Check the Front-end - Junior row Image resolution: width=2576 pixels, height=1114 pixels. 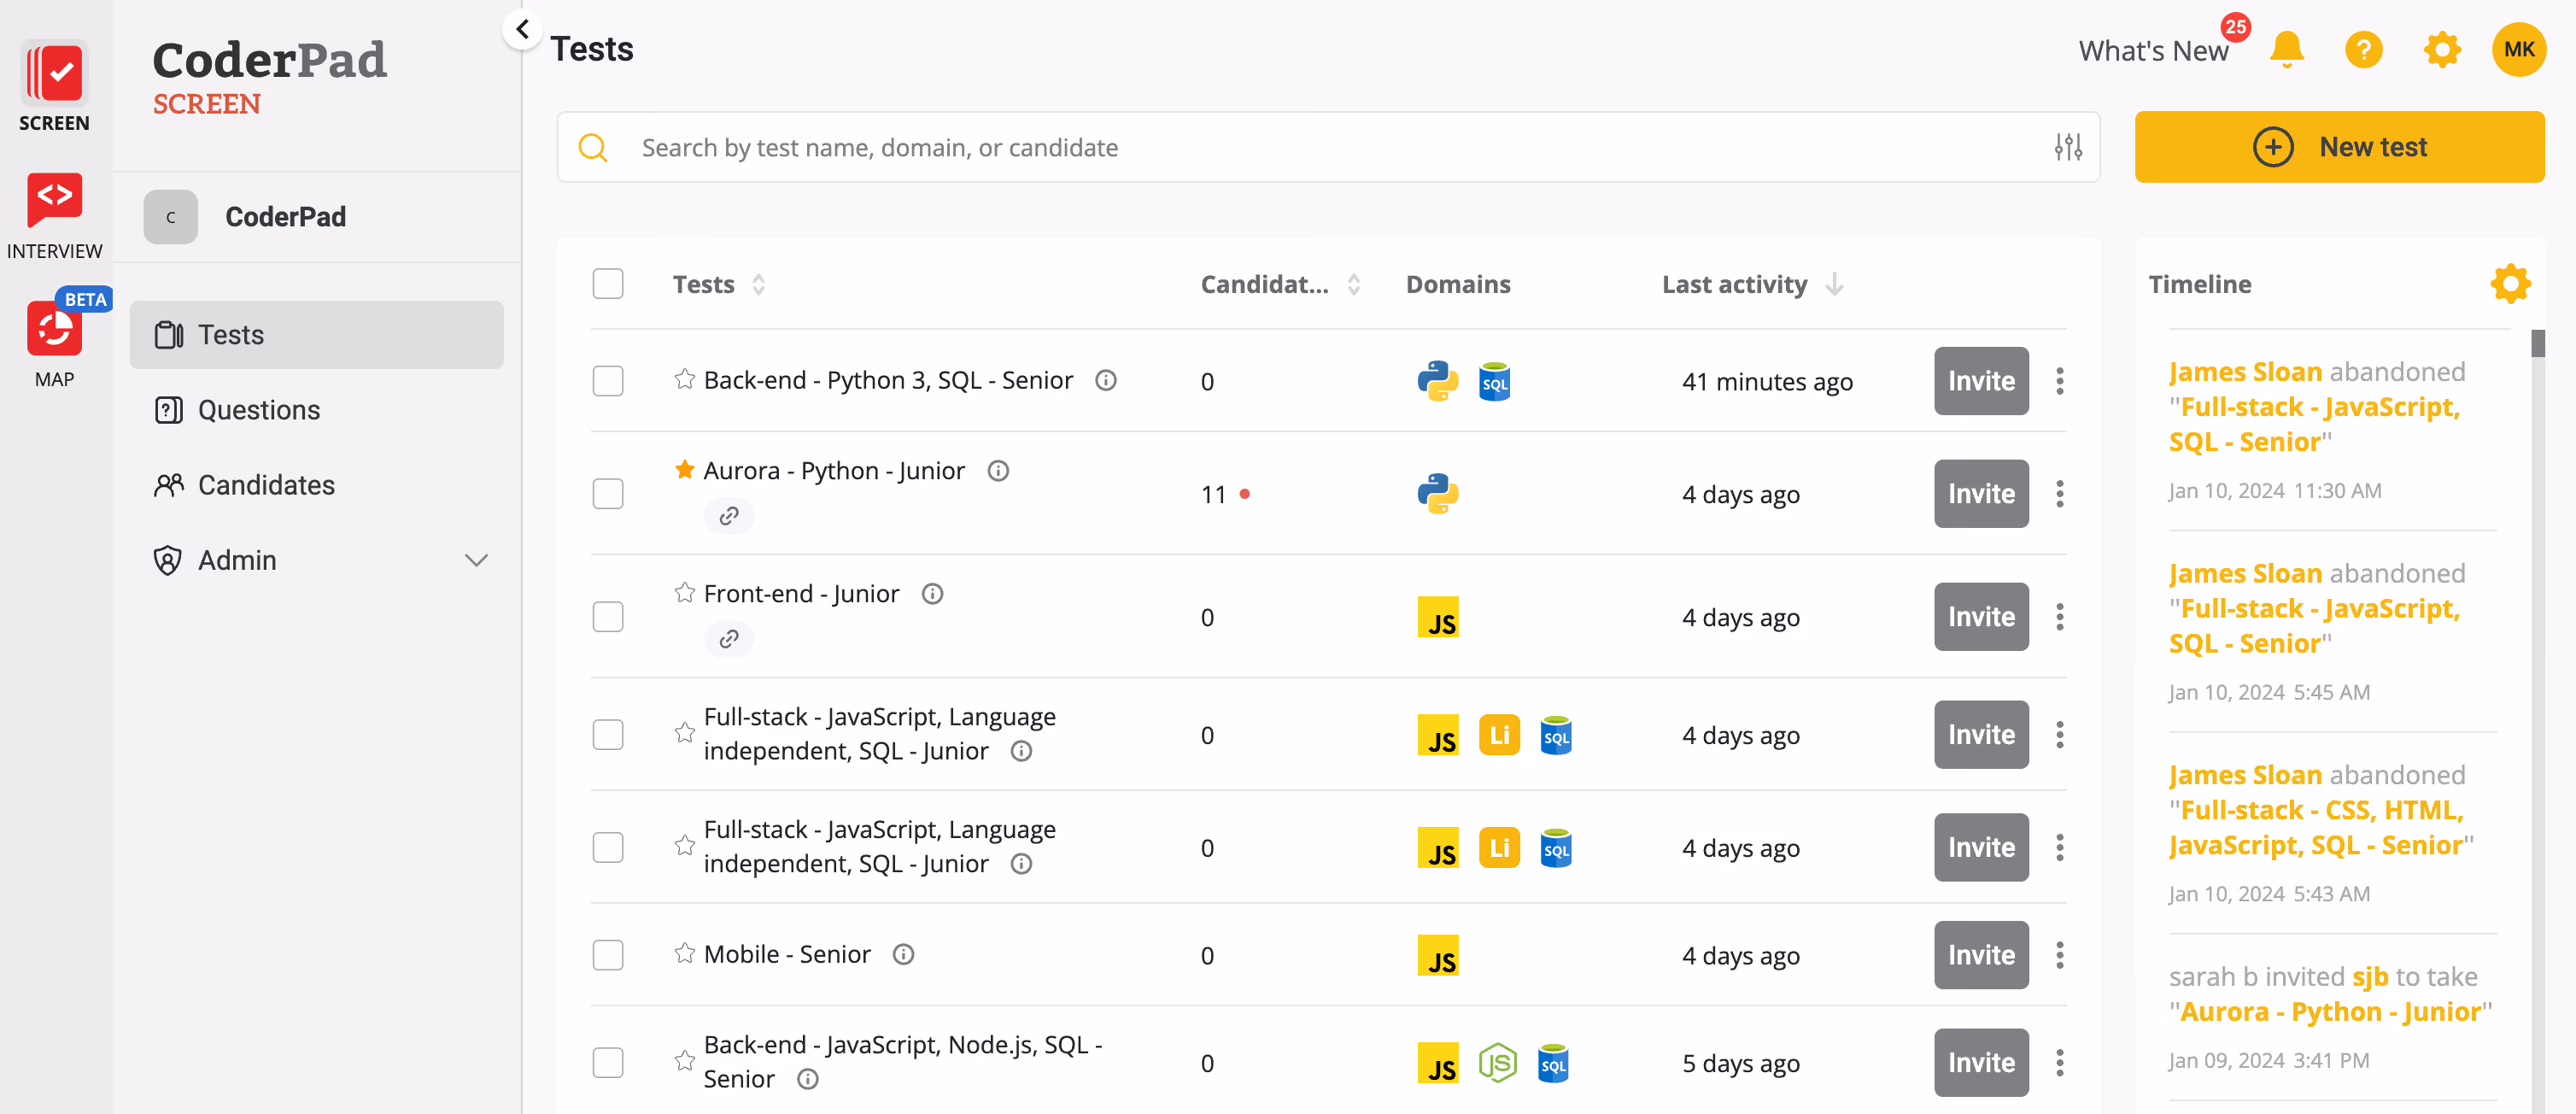point(608,616)
